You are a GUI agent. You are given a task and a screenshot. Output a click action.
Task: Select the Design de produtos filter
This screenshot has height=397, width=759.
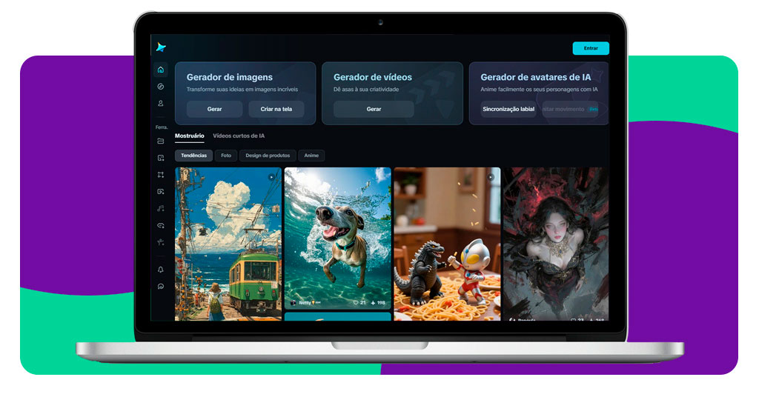[268, 156]
